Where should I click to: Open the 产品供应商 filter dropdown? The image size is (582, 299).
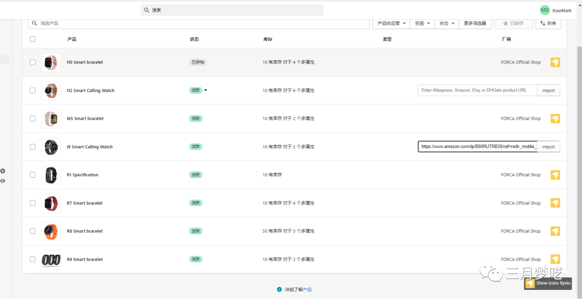[391, 24]
